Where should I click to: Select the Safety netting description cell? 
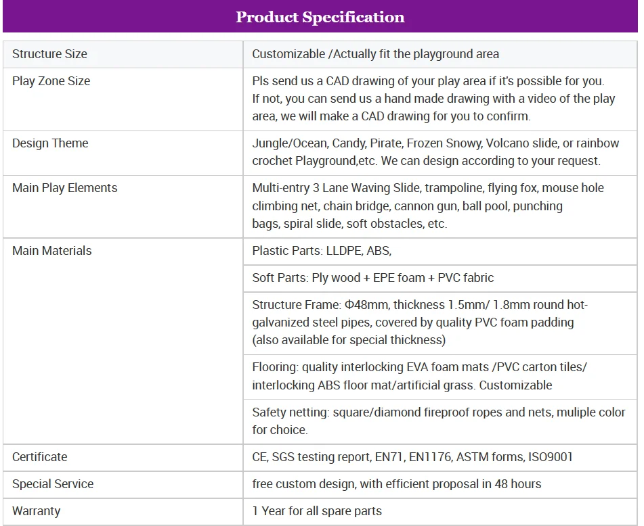coord(438,421)
